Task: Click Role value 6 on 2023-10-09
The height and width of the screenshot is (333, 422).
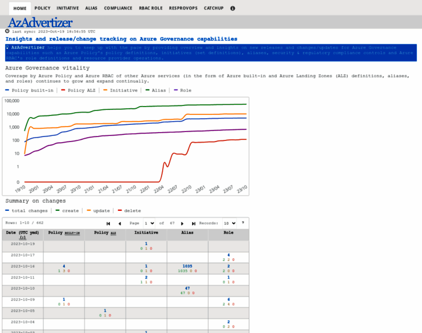Action: click(229, 299)
